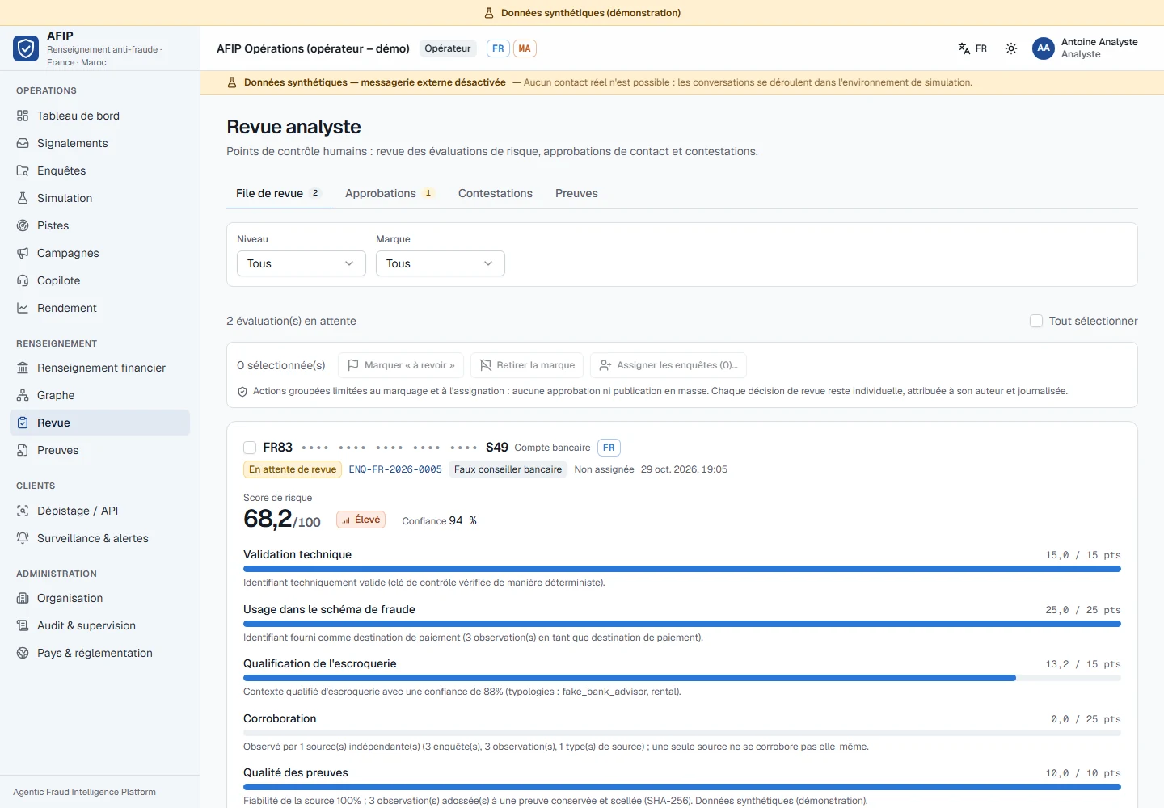Open Preuves in the sidebar

100,450
